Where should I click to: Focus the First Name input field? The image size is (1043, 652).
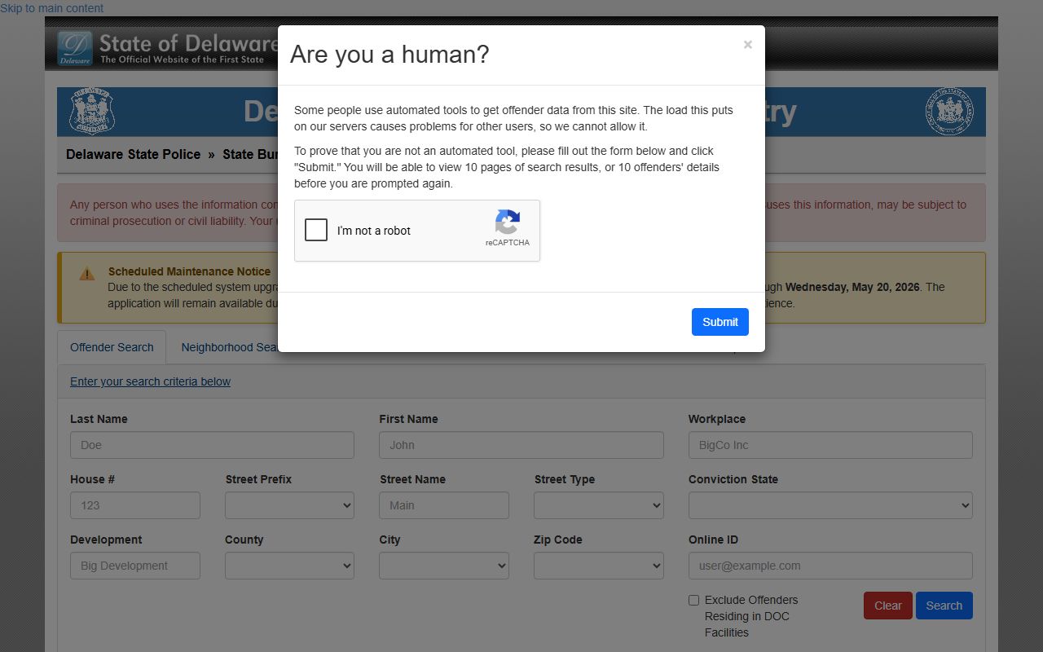pos(521,445)
